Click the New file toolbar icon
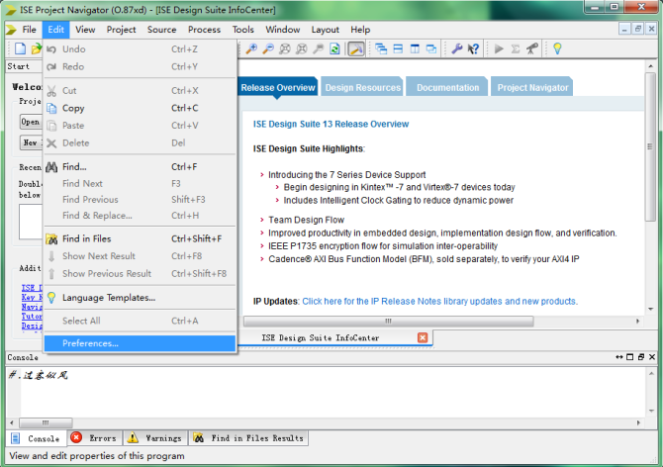The width and height of the screenshot is (663, 467). 20,48
